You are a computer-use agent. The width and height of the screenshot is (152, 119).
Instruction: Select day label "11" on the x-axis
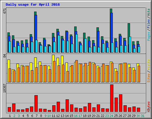[x=53, y=116]
